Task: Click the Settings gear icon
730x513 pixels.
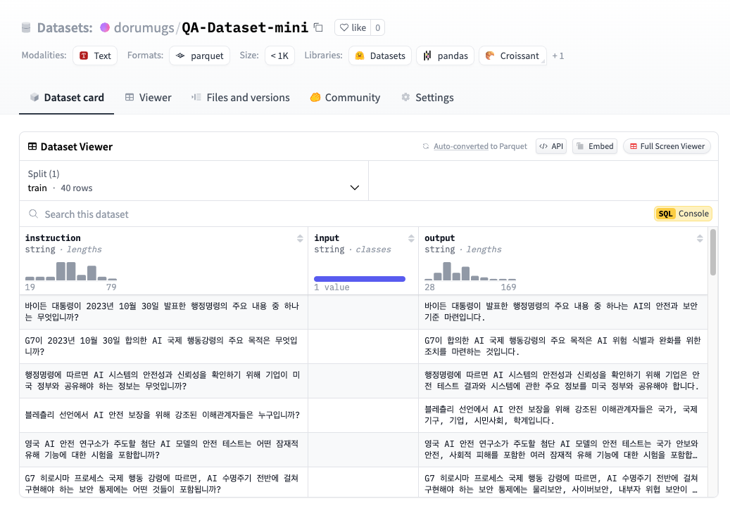Action: [405, 97]
